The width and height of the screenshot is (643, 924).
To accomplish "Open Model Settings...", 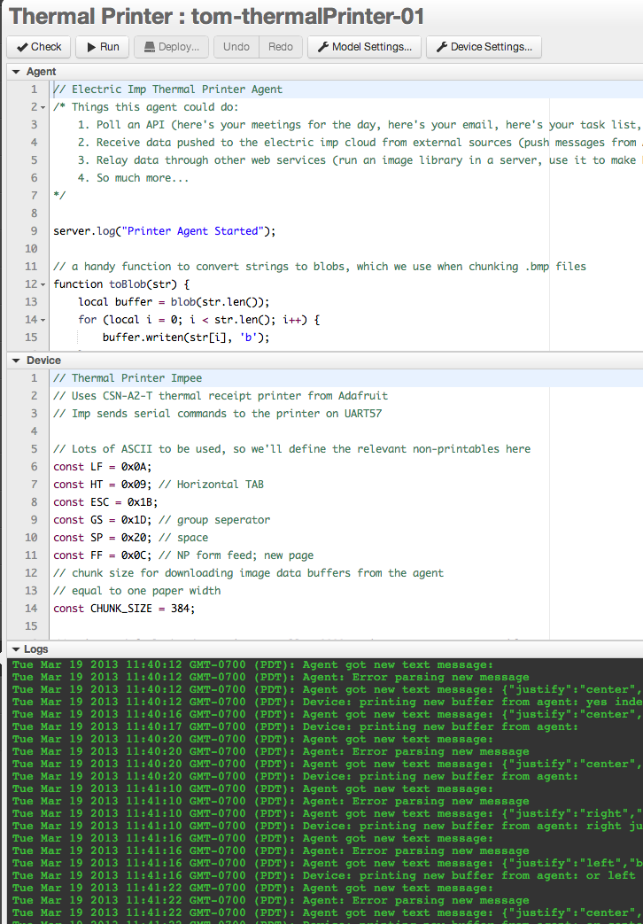I will tap(364, 47).
